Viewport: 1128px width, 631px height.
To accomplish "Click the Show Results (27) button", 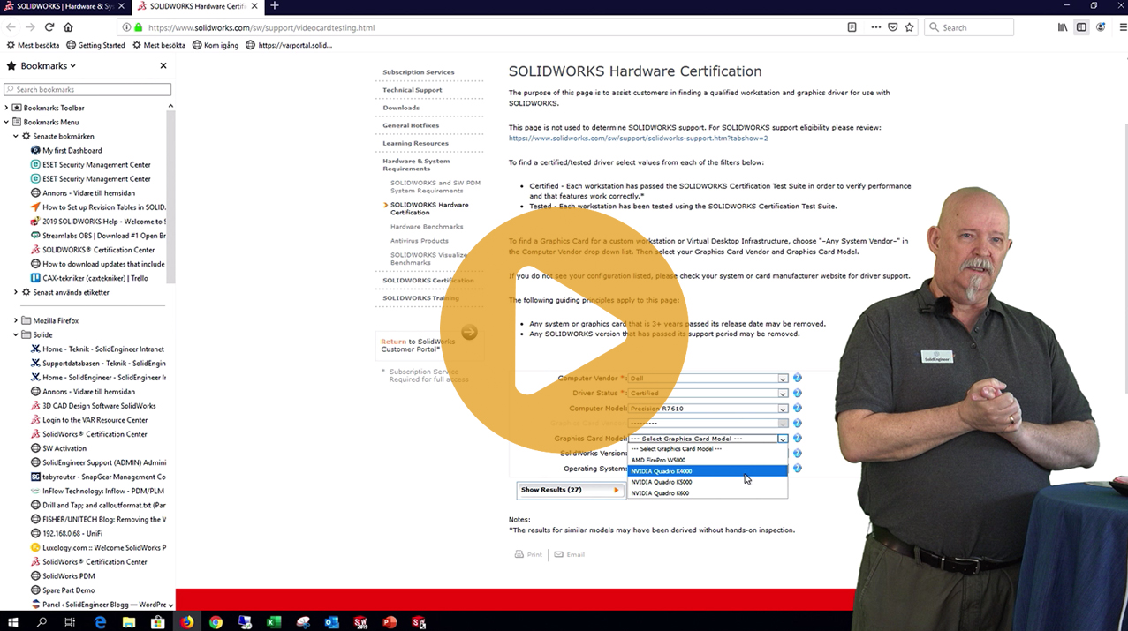I will [570, 490].
